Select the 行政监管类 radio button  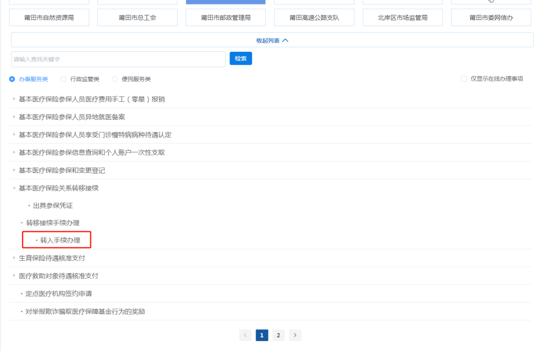tap(63, 79)
